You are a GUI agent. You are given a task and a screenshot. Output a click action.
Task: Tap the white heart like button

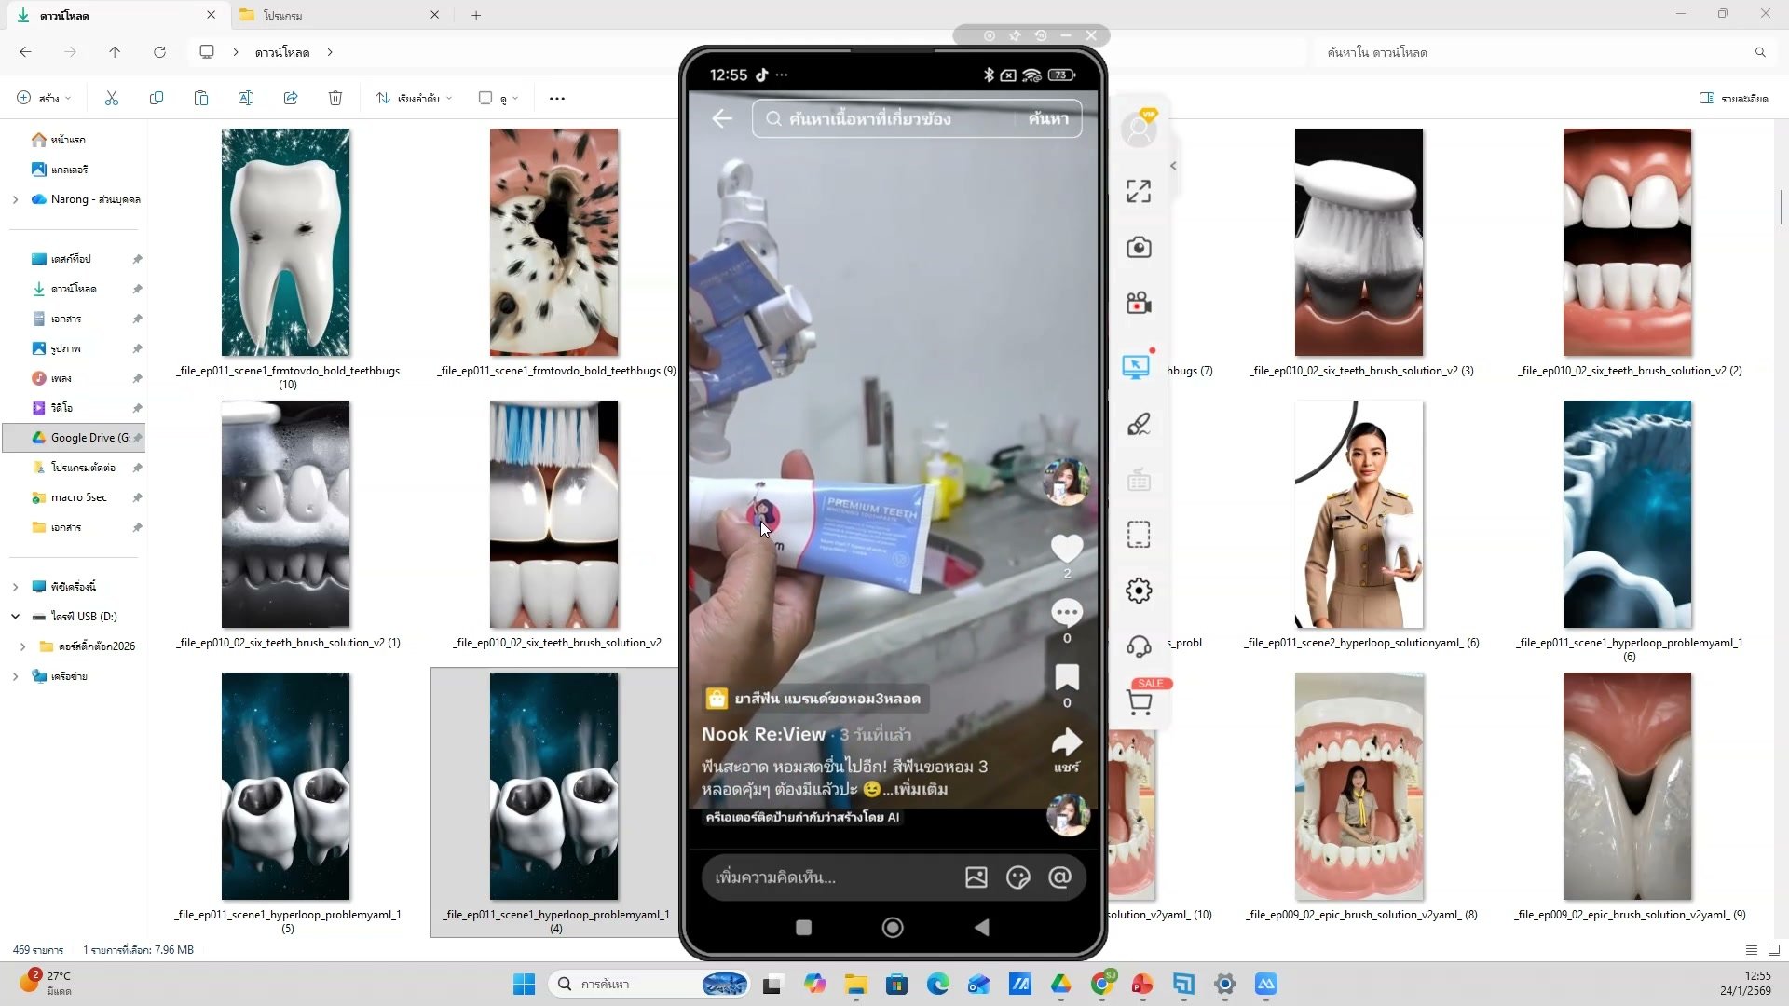click(1067, 548)
